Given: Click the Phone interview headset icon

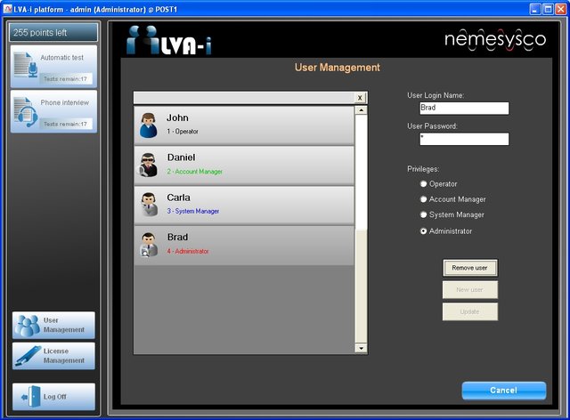Looking at the screenshot, I should click(x=26, y=111).
